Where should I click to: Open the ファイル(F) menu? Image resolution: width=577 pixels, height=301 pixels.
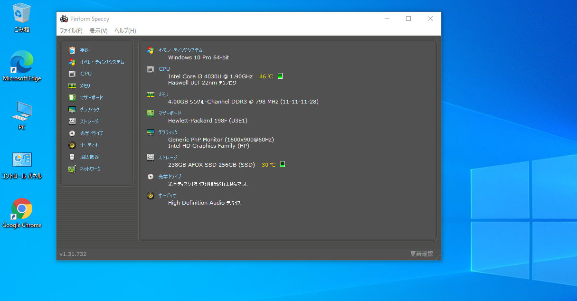(x=71, y=30)
